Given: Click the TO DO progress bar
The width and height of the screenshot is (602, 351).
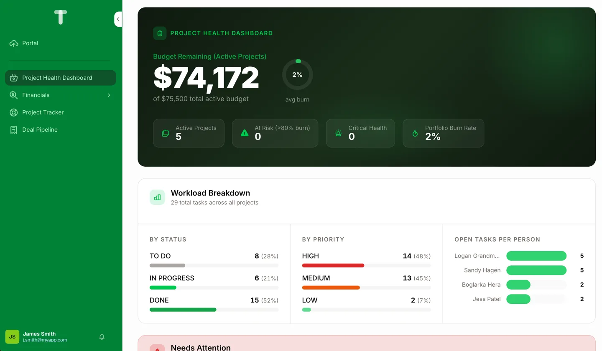Looking at the screenshot, I should tap(214, 265).
